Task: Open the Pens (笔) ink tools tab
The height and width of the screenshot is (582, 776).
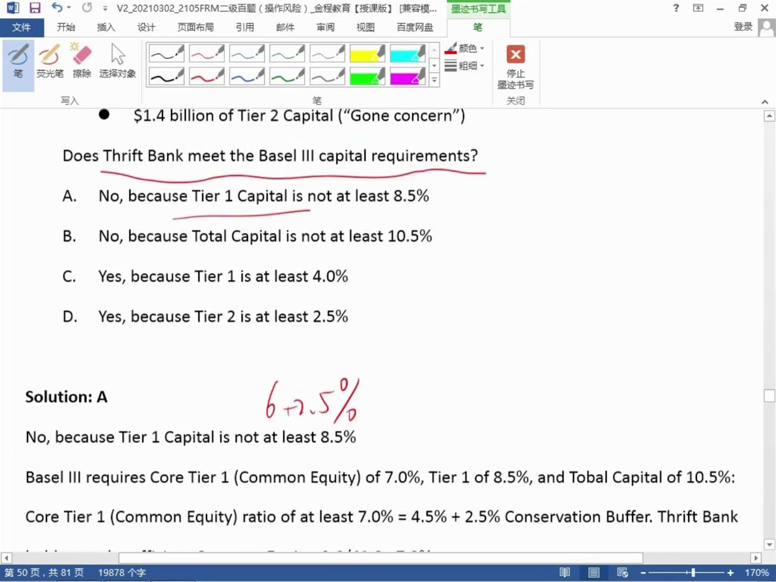Action: pyautogui.click(x=477, y=27)
